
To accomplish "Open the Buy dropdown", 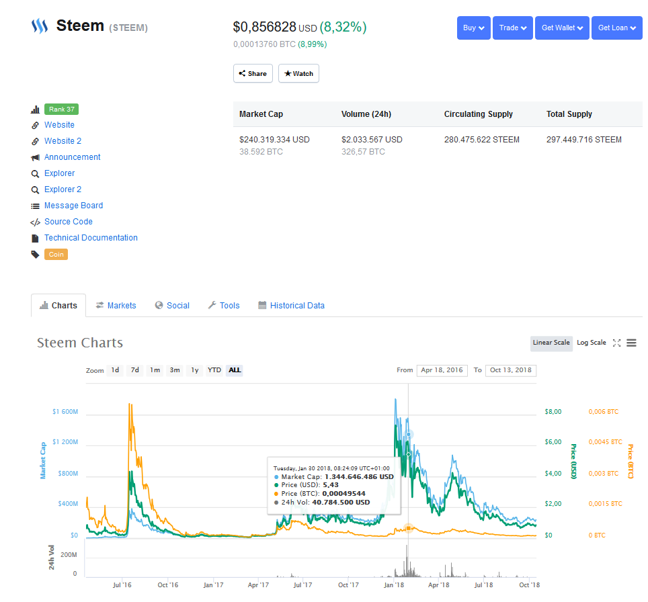I will click(x=474, y=28).
